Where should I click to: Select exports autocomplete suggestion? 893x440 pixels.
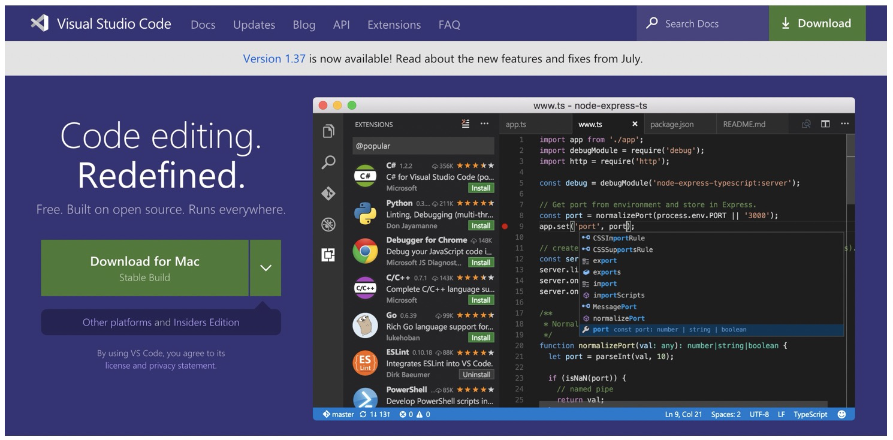click(711, 272)
